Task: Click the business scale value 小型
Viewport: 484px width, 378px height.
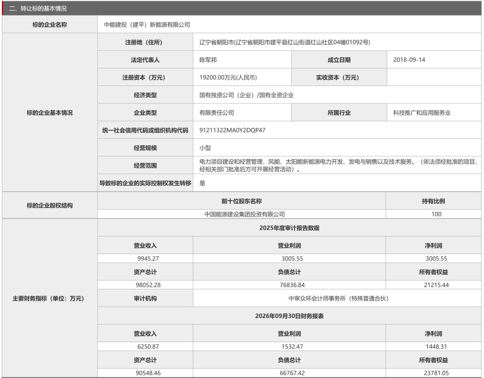Action: [x=205, y=148]
